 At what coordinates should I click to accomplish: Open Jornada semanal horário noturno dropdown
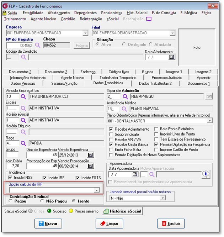(x=163, y=198)
